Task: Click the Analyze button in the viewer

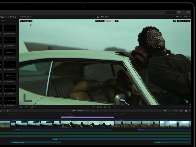Action: (26, 21)
